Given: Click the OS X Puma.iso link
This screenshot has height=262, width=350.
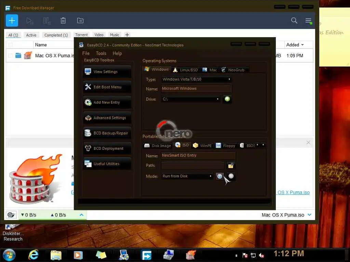Looking at the screenshot, I should pos(293,192).
